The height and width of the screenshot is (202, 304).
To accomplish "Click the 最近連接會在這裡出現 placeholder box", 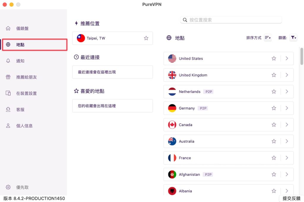I will click(x=113, y=72).
